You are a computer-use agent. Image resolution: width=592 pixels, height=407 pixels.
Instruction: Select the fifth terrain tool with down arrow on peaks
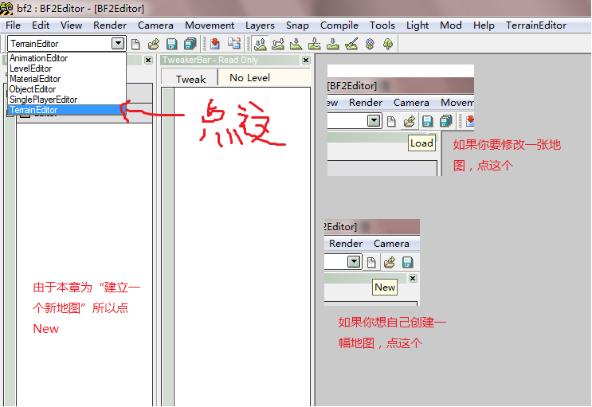[x=332, y=44]
